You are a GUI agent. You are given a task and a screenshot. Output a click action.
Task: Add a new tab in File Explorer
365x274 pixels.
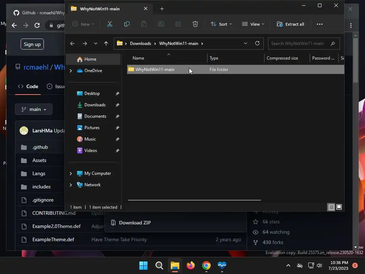tap(162, 9)
